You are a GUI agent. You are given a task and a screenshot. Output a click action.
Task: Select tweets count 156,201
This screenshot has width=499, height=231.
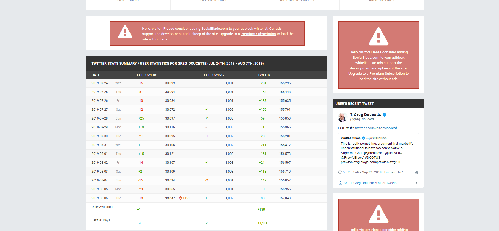[285, 136]
